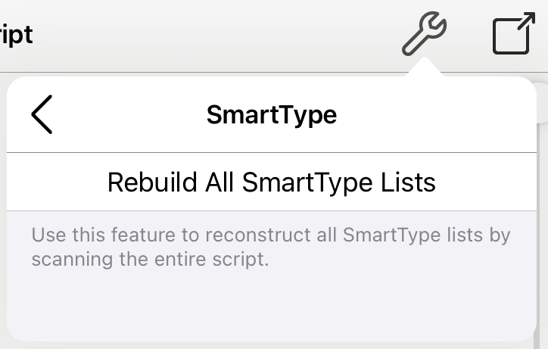
Task: Click the scrollbar at the right edge
Action: [x=542, y=210]
